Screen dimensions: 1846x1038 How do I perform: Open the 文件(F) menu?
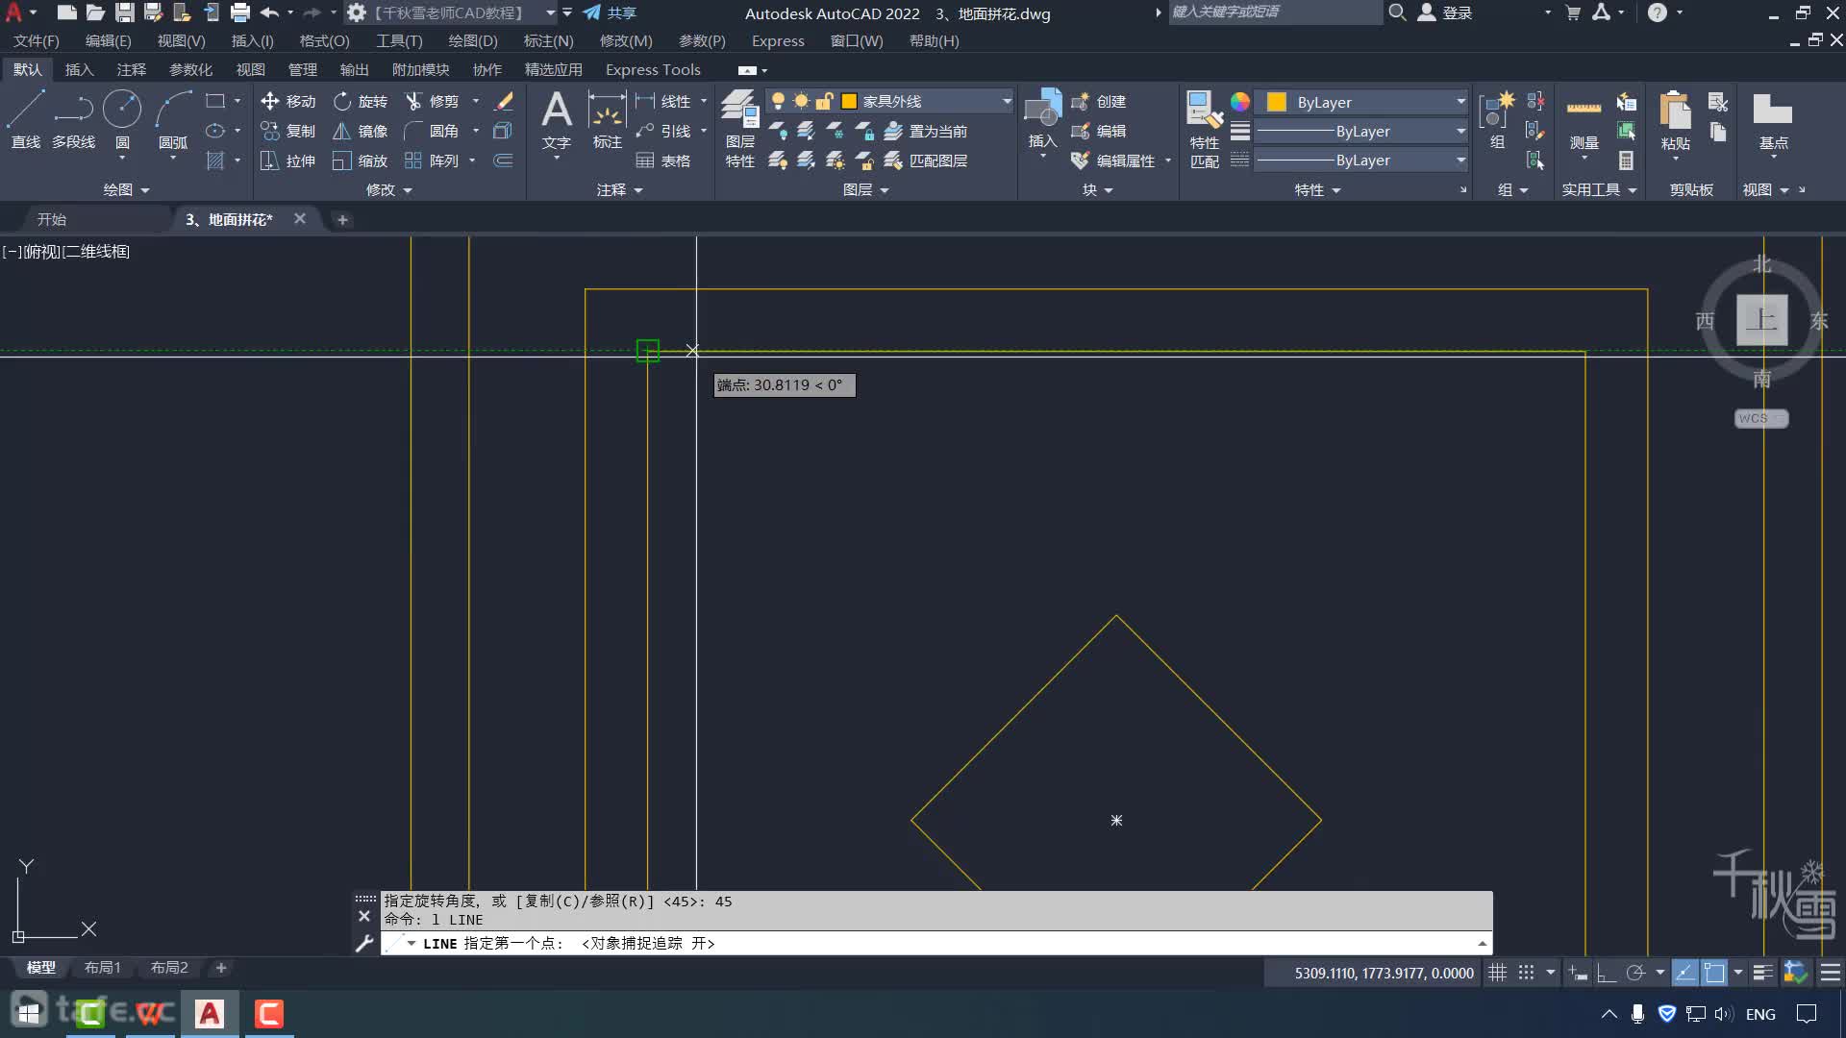[x=36, y=41]
